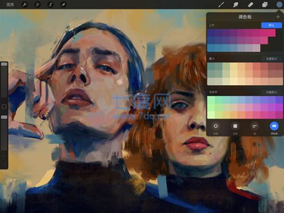
Task: Pick the pale lime bottom-left swatch of the bottom palette
Action: (x=211, y=115)
